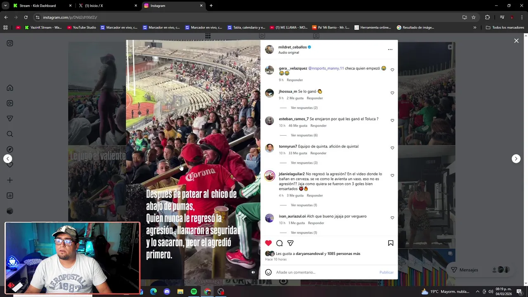Viewport: 528px width, 297px height.
Task: Share the post via paper plane icon
Action: tap(290, 243)
